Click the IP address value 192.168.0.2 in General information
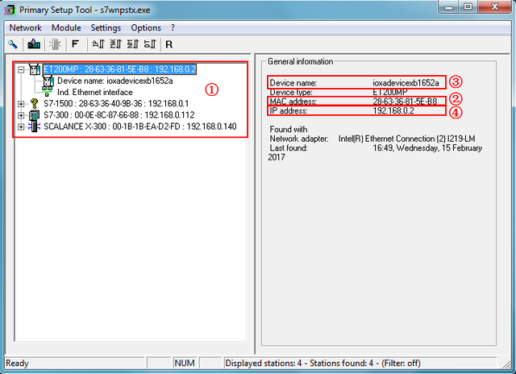Viewport: 516px width, 374px height. 393,110
